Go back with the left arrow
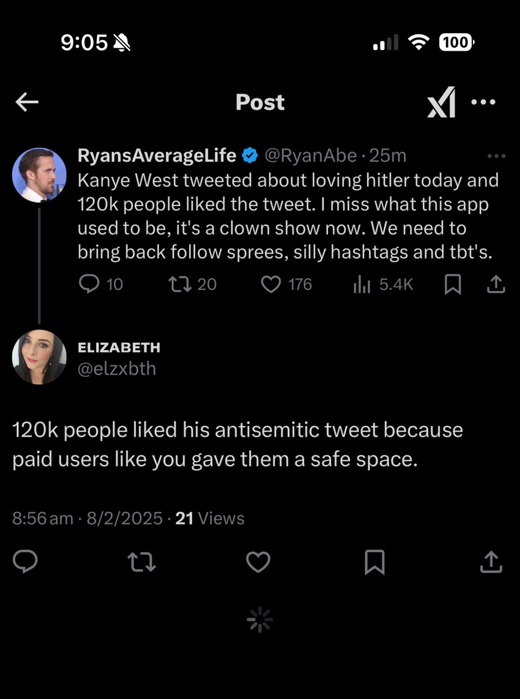 27,103
